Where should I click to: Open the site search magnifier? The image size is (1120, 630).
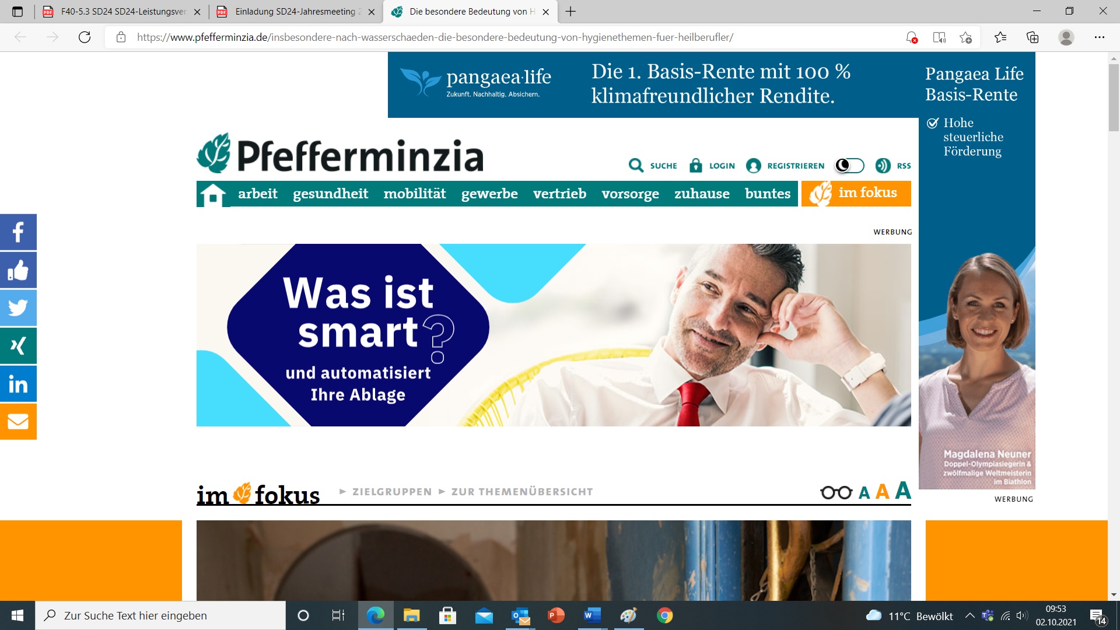[636, 166]
